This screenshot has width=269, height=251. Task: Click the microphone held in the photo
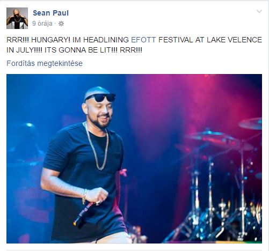[x=84, y=215]
